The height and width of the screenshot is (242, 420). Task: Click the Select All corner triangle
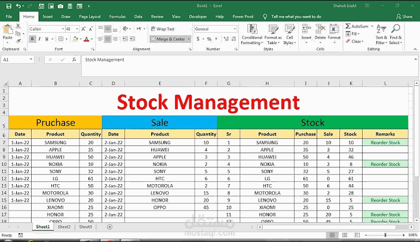click(x=5, y=84)
